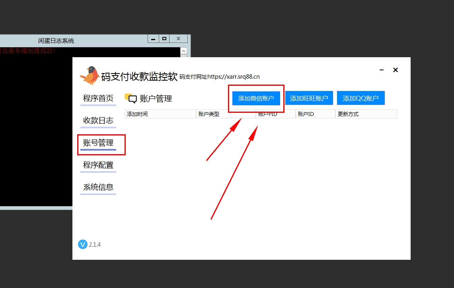Open the 码支付网址 xarr.srq88.cn link

click(x=220, y=77)
